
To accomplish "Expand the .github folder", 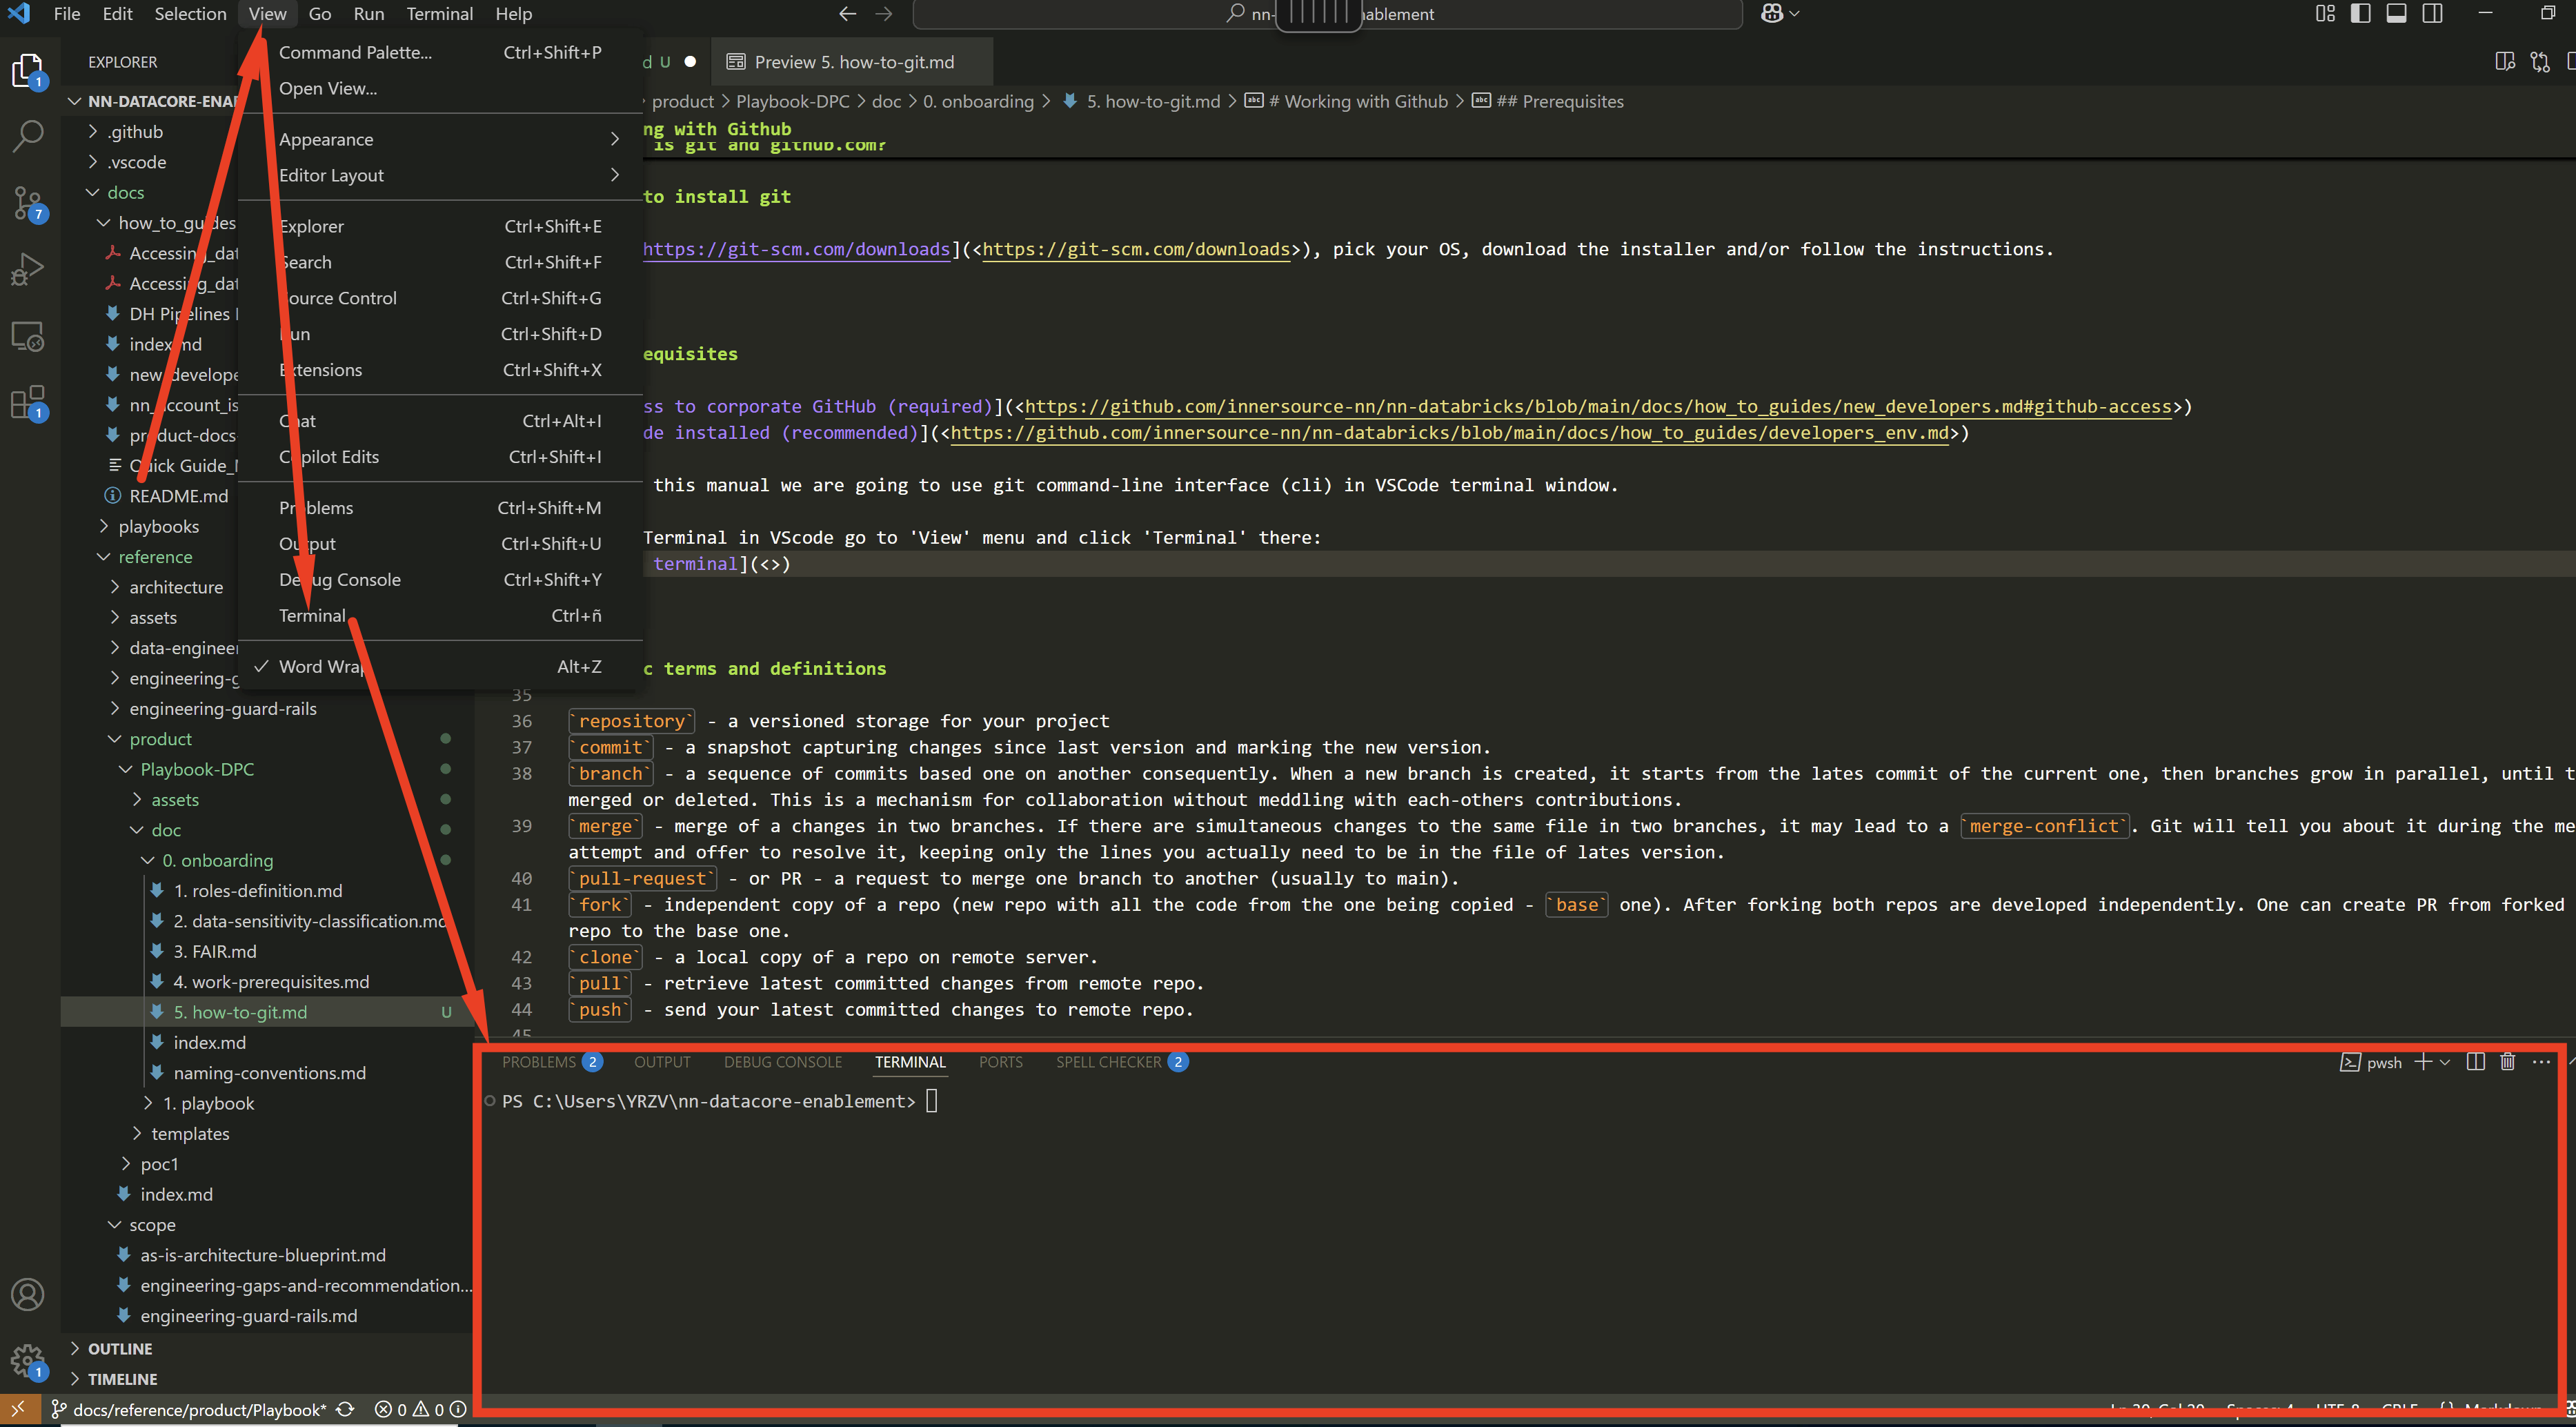I will tap(135, 131).
